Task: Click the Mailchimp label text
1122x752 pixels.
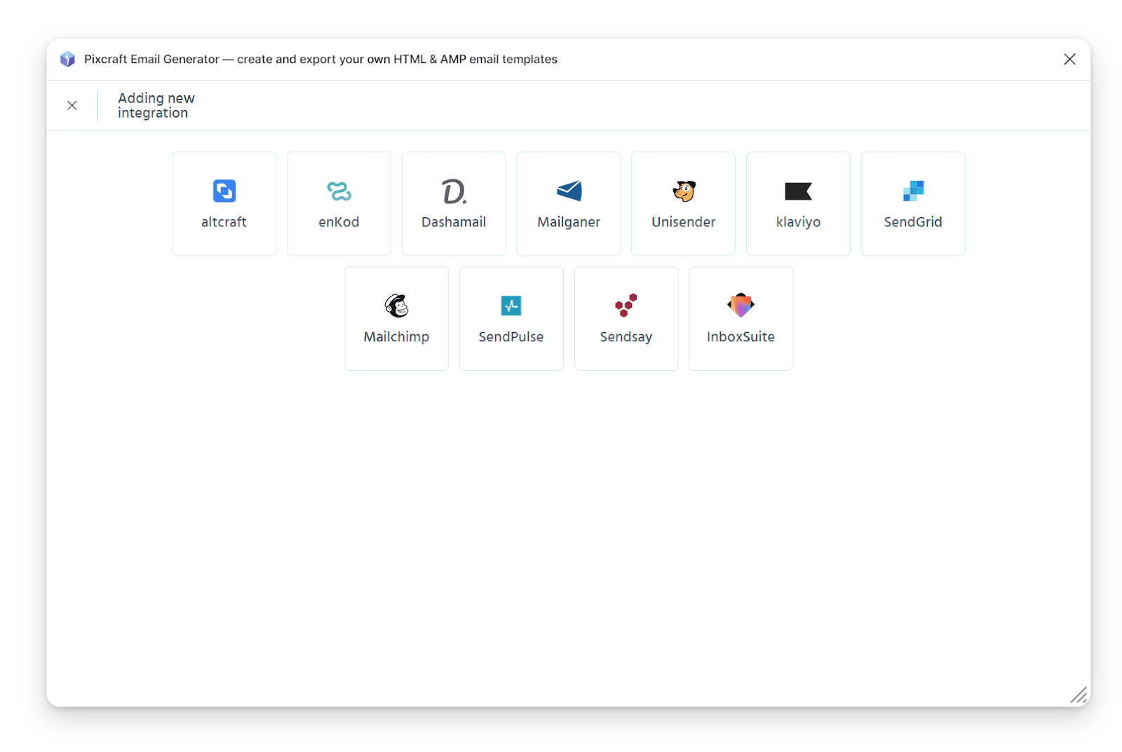Action: [x=396, y=337]
